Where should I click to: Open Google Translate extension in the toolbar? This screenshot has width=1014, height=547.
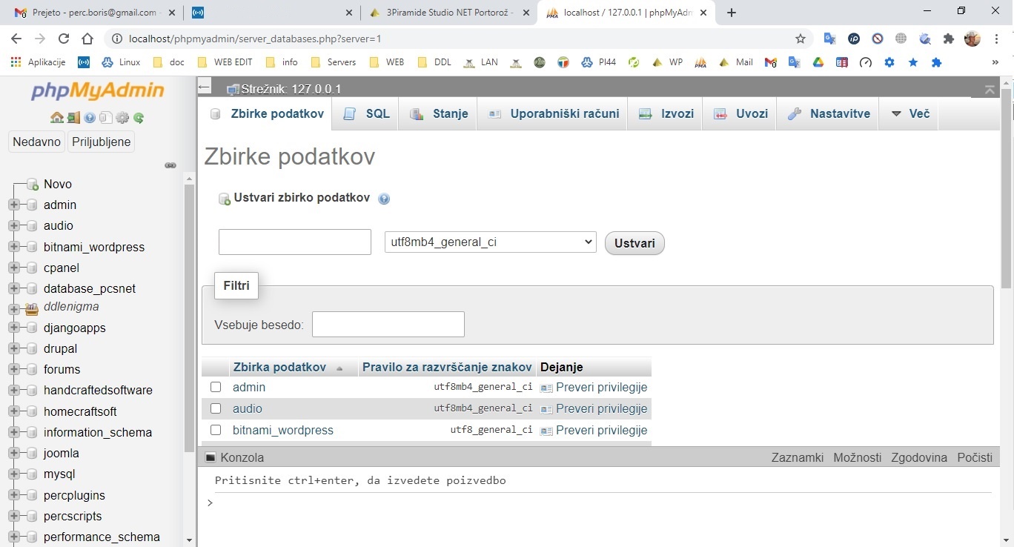830,39
